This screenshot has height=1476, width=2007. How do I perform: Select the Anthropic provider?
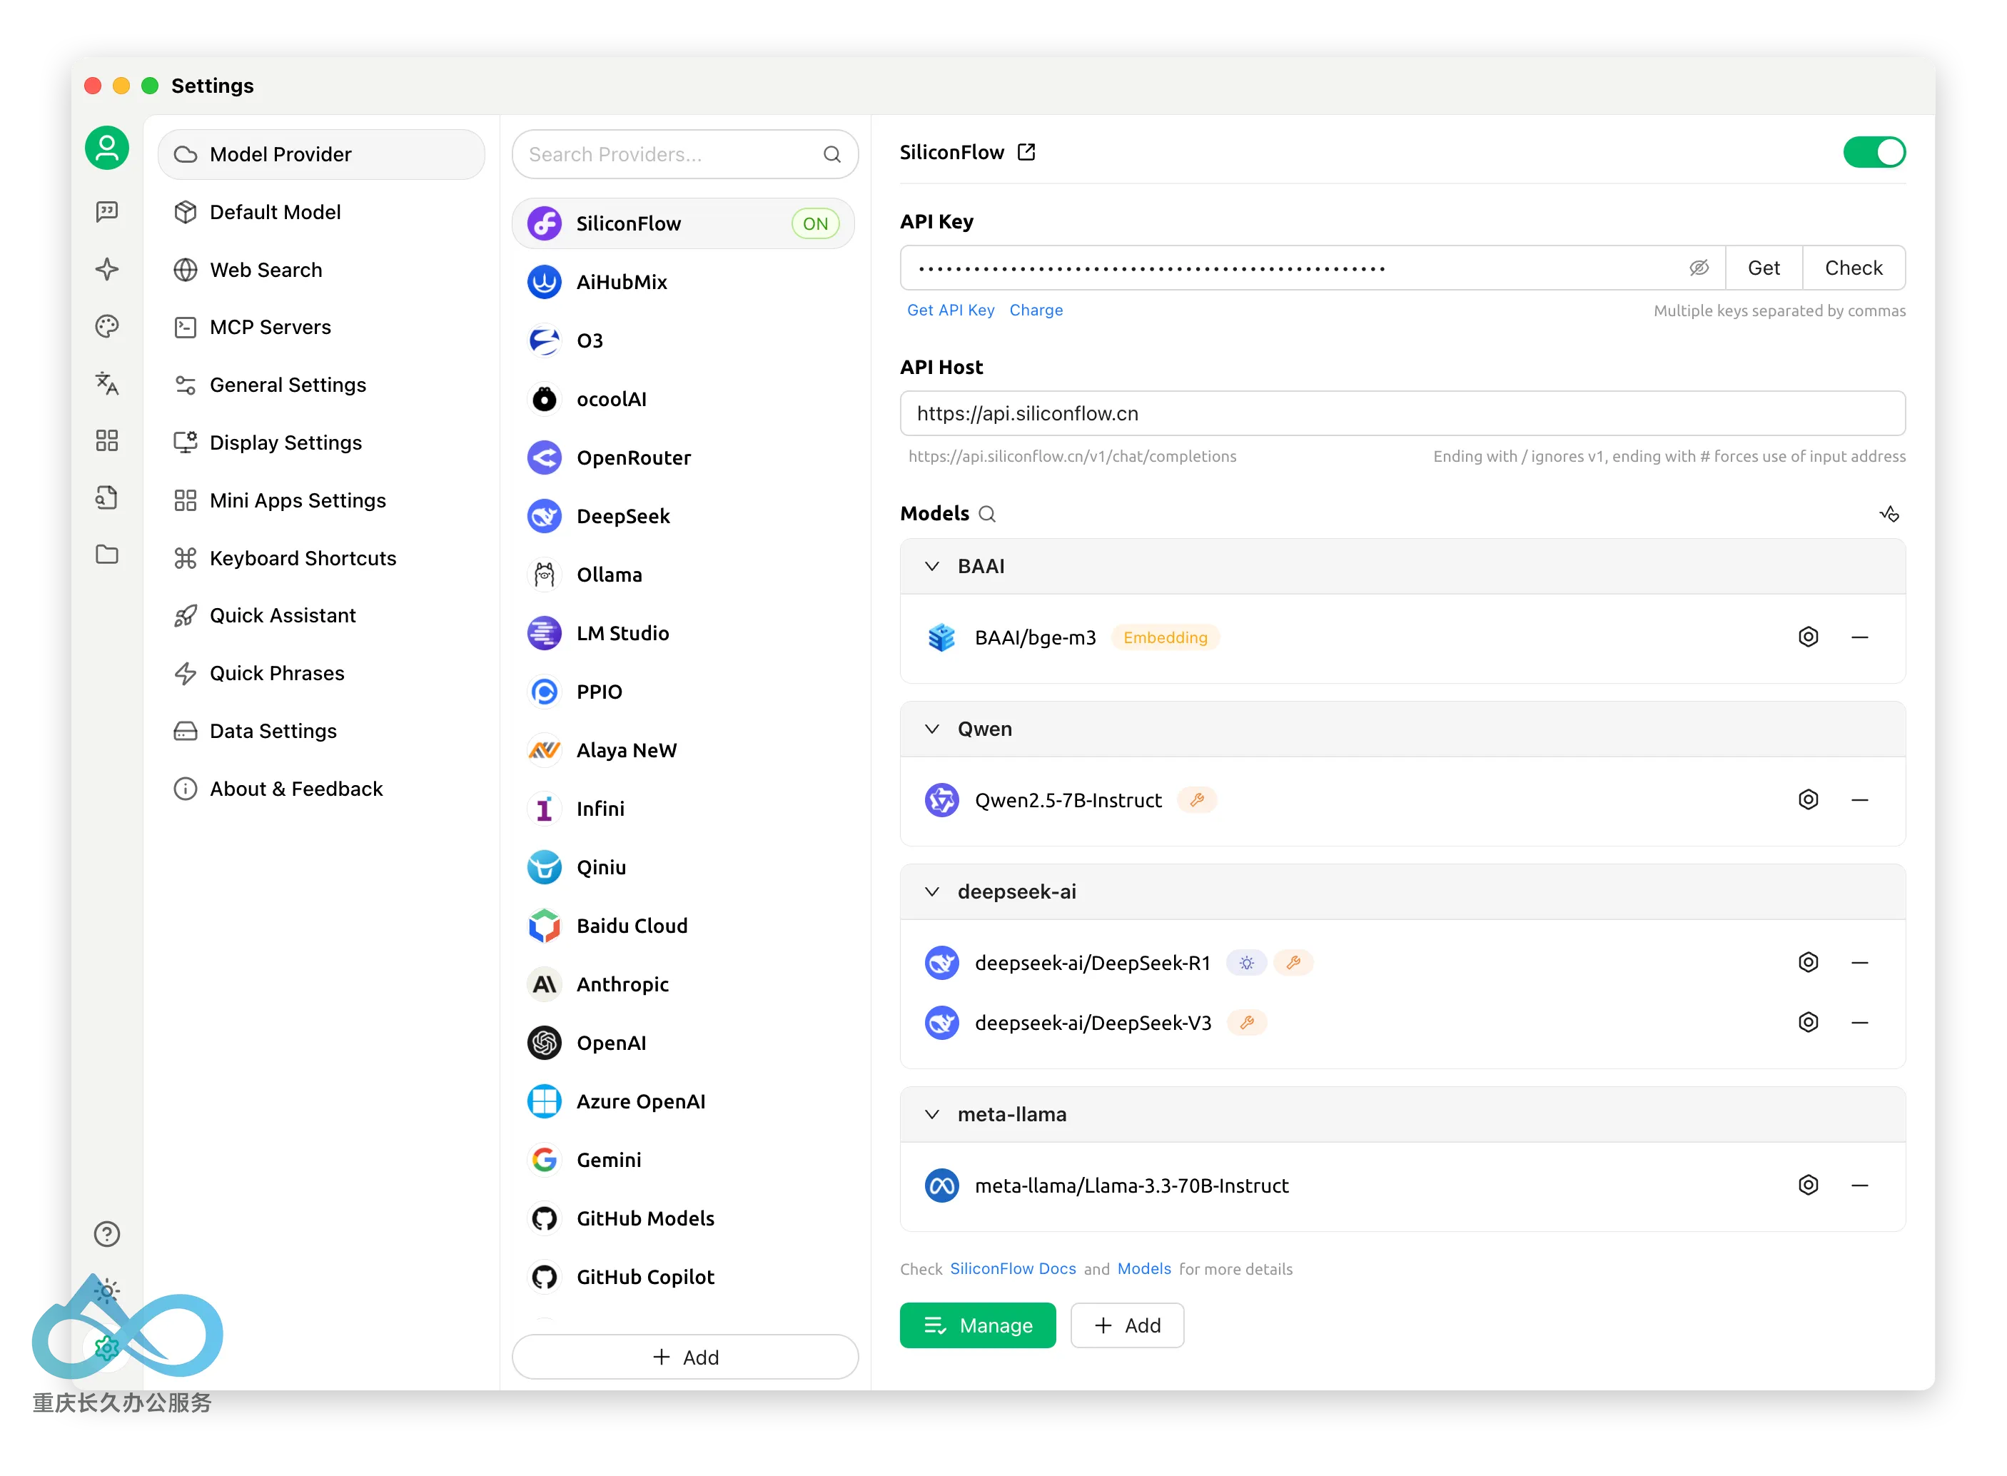tap(683, 985)
